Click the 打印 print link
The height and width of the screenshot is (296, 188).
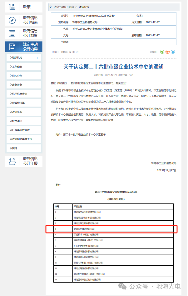pyautogui.click(x=55, y=52)
